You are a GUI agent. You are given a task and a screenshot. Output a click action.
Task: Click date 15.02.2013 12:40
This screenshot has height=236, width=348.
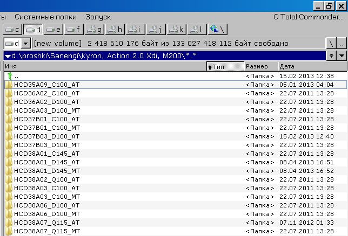(x=306, y=137)
